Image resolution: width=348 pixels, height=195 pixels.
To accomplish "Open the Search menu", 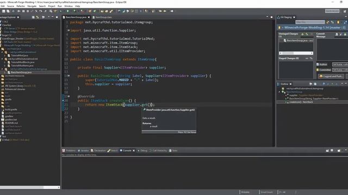I will [x=42, y=6].
